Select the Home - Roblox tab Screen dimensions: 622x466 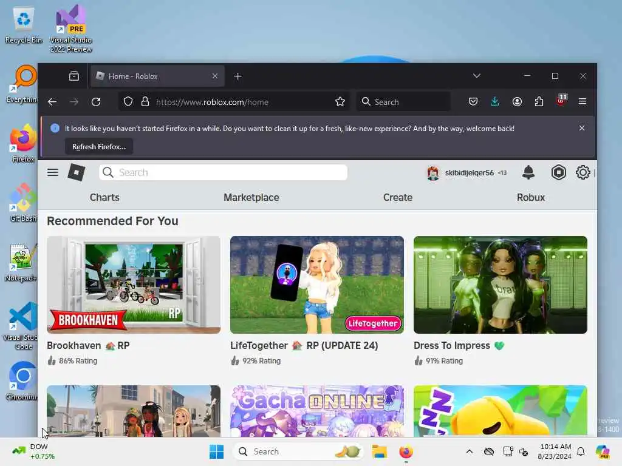tap(157, 76)
